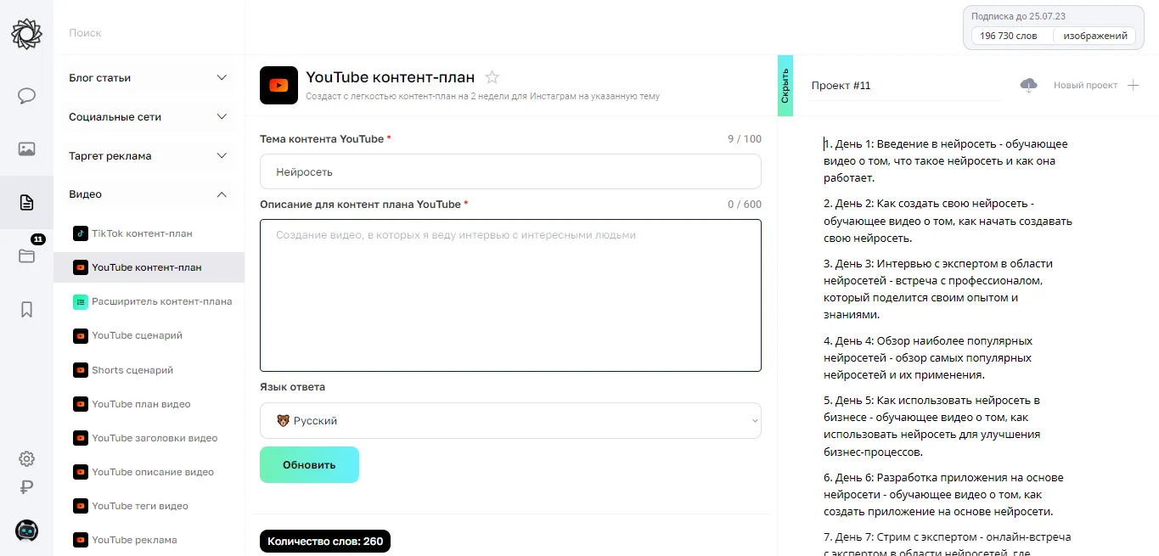This screenshot has width=1159, height=556.
Task: Click the День 6 приложения paragraph
Action: (x=943, y=495)
